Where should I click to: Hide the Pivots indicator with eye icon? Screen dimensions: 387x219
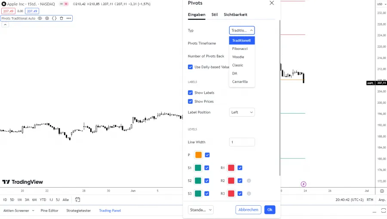(x=40, y=19)
